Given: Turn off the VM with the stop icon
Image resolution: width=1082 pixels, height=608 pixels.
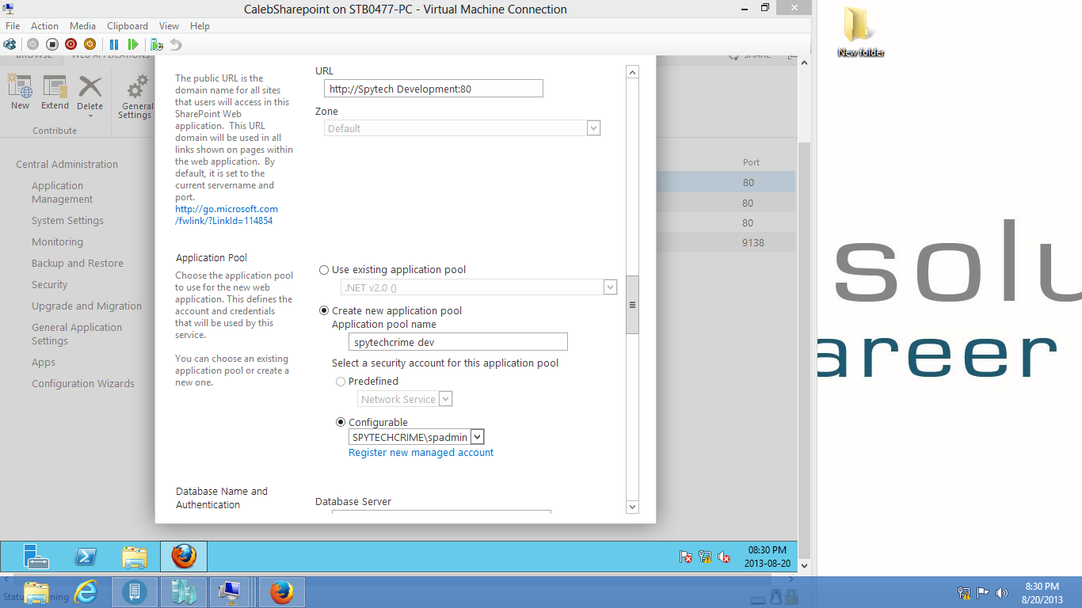Looking at the screenshot, I should [52, 44].
